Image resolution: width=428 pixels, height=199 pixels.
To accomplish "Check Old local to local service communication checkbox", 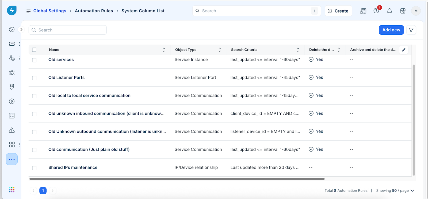I will 34,96.
